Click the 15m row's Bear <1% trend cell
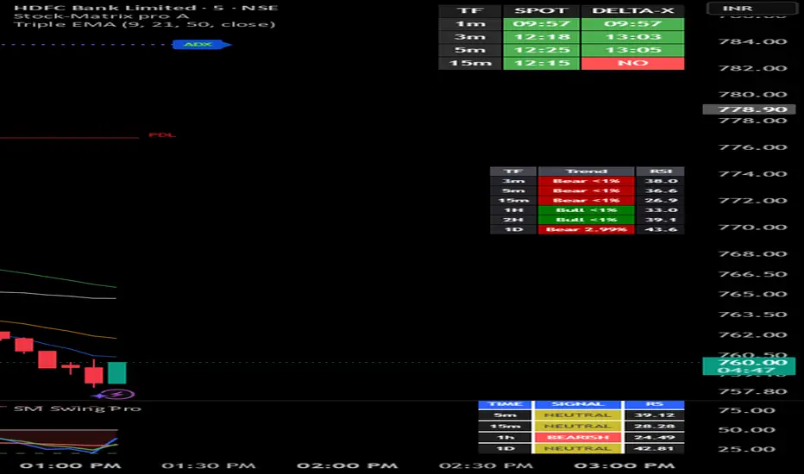This screenshot has height=474, width=804. pyautogui.click(x=586, y=200)
